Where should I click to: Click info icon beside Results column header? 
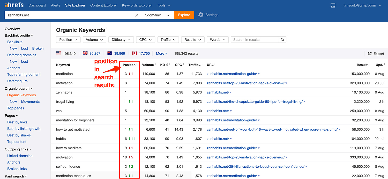pyautogui.click(x=370, y=64)
